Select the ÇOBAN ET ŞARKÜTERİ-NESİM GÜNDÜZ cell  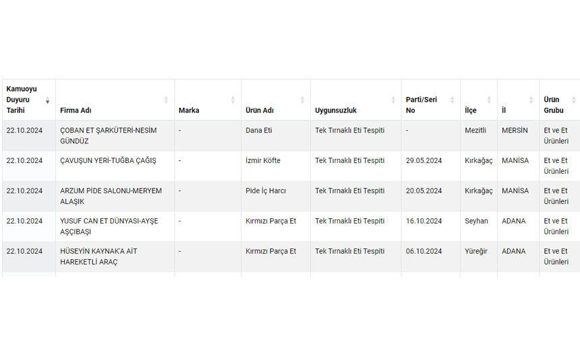[x=108, y=135]
